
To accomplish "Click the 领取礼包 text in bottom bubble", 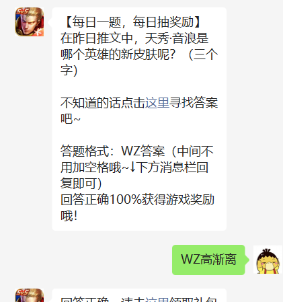I will click(x=193, y=299).
